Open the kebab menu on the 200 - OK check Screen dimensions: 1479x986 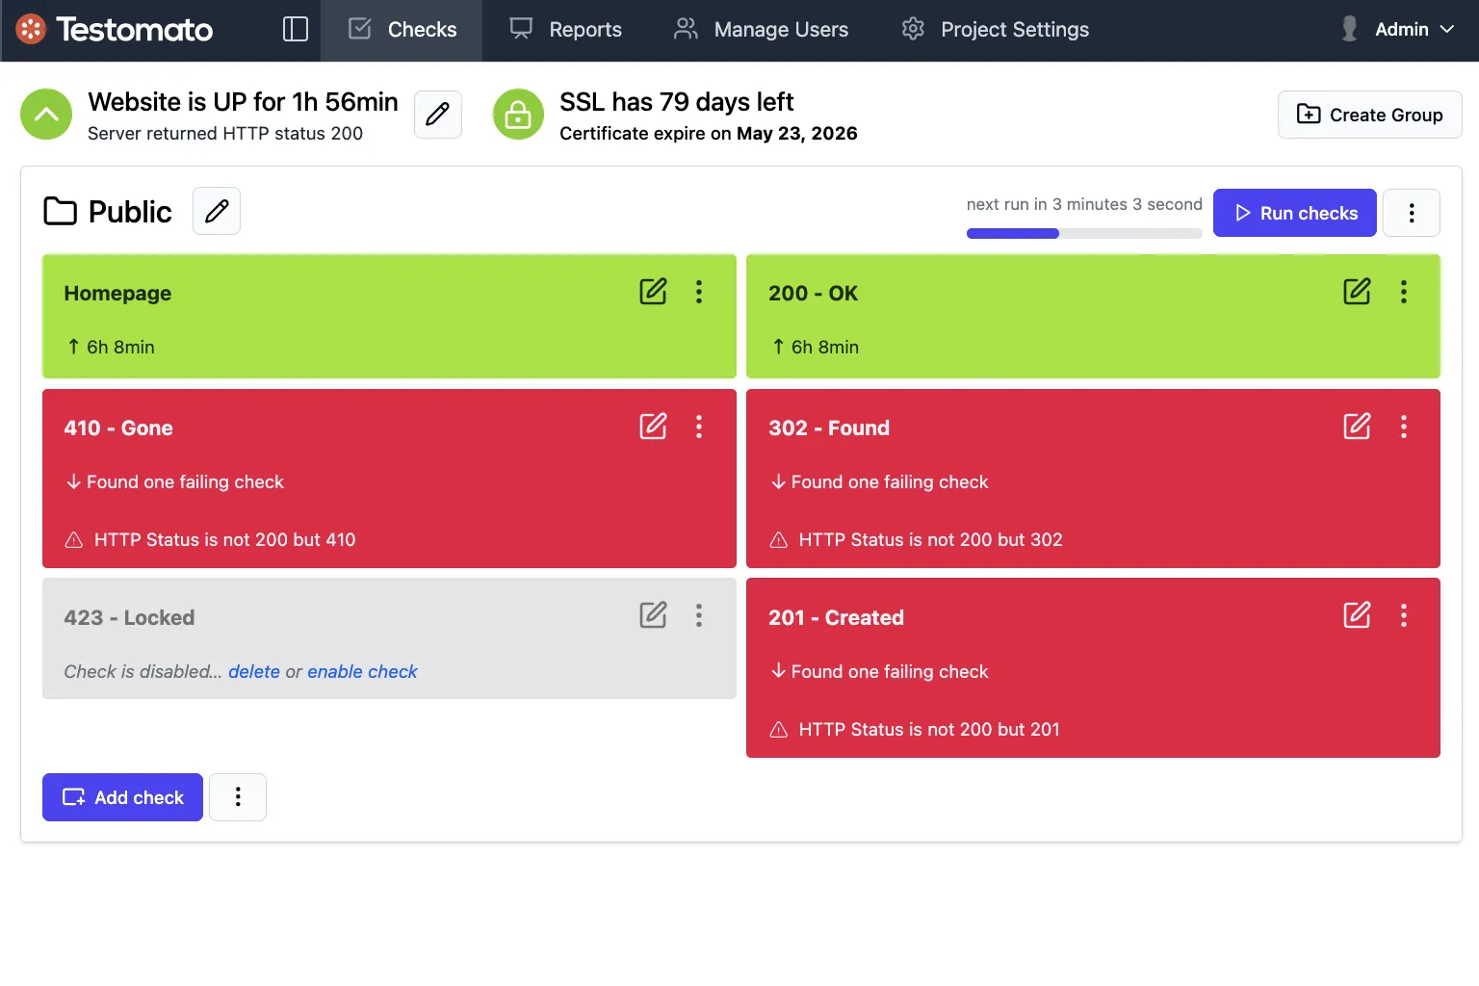1403,291
